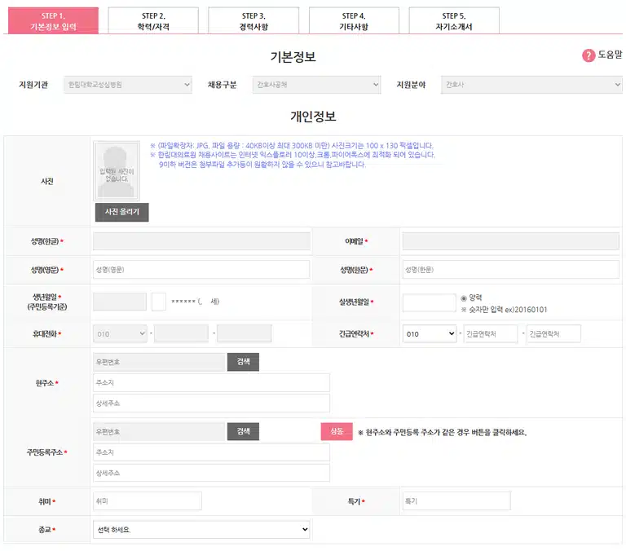Focus the 현주소 우편번호 field
Viewport: 626px width, 551px height.
click(x=159, y=362)
